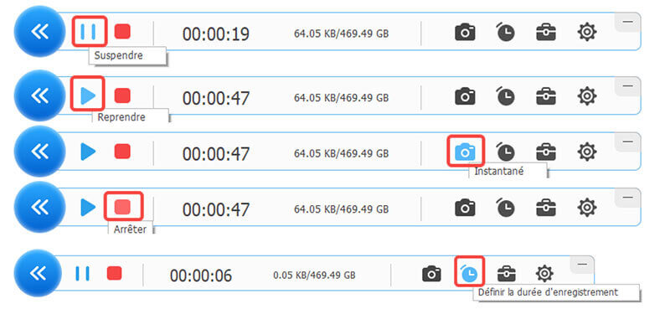Click clock timer icon in 00:00:19 toolbar
Viewport: 670px width, 309px height.
[505, 32]
